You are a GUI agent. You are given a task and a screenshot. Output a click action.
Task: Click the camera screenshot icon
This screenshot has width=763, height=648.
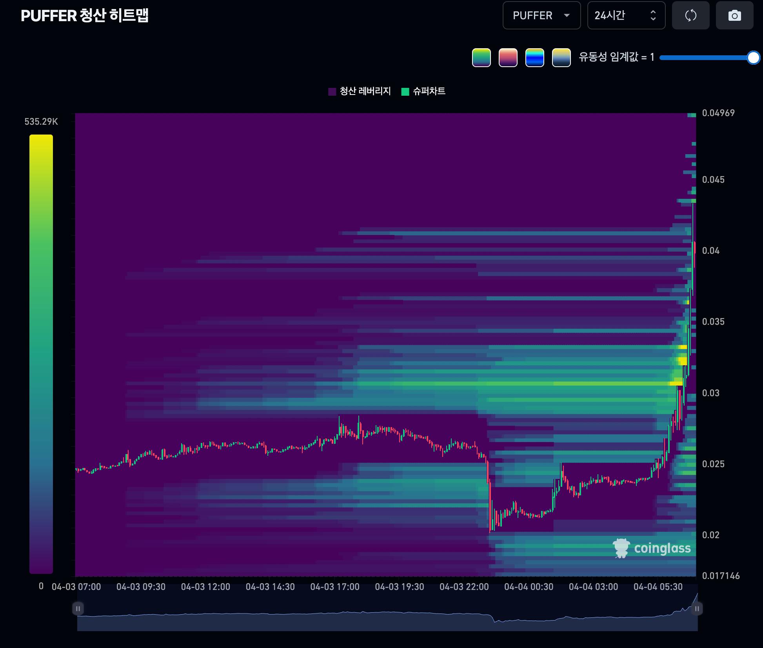point(734,15)
